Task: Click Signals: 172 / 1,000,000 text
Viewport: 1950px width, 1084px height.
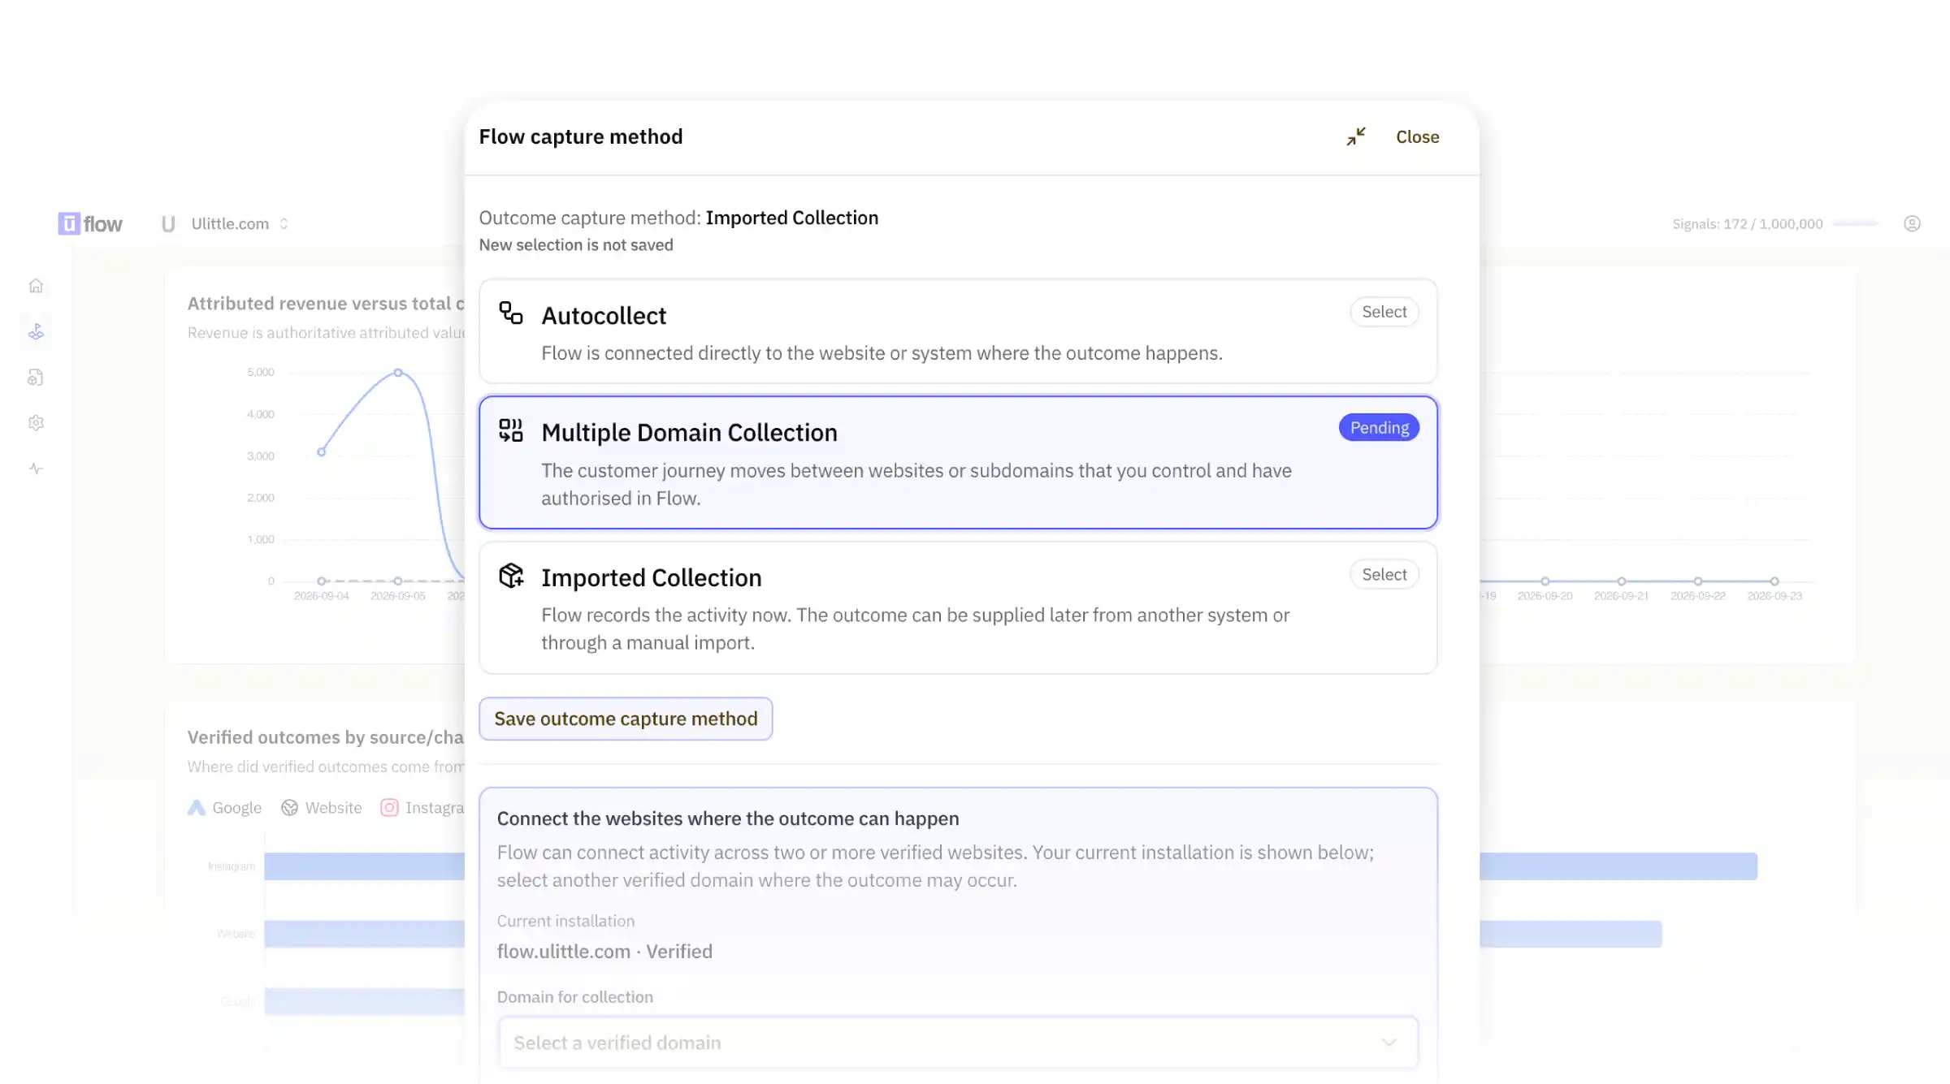Action: tap(1747, 224)
